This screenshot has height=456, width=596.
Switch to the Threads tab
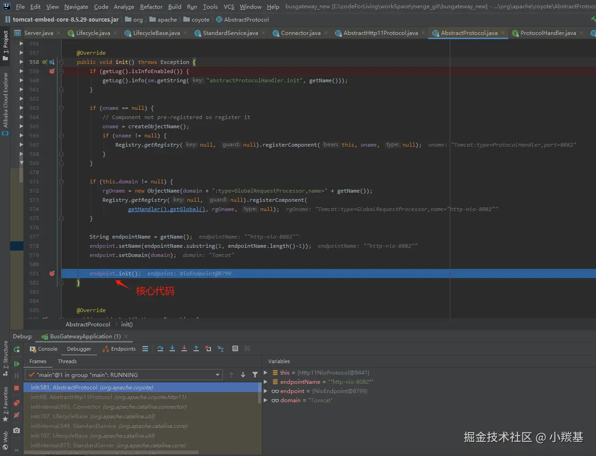(67, 361)
